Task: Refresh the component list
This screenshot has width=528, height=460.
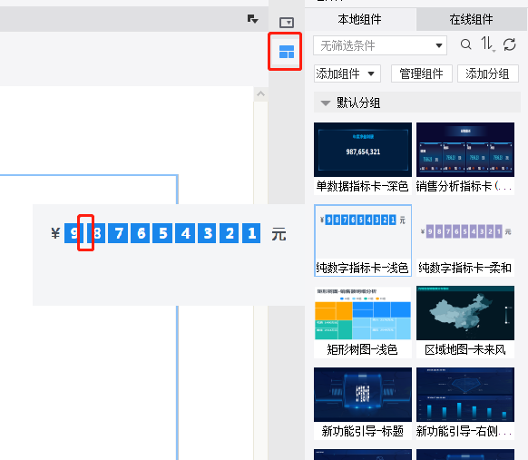Action: tap(510, 44)
